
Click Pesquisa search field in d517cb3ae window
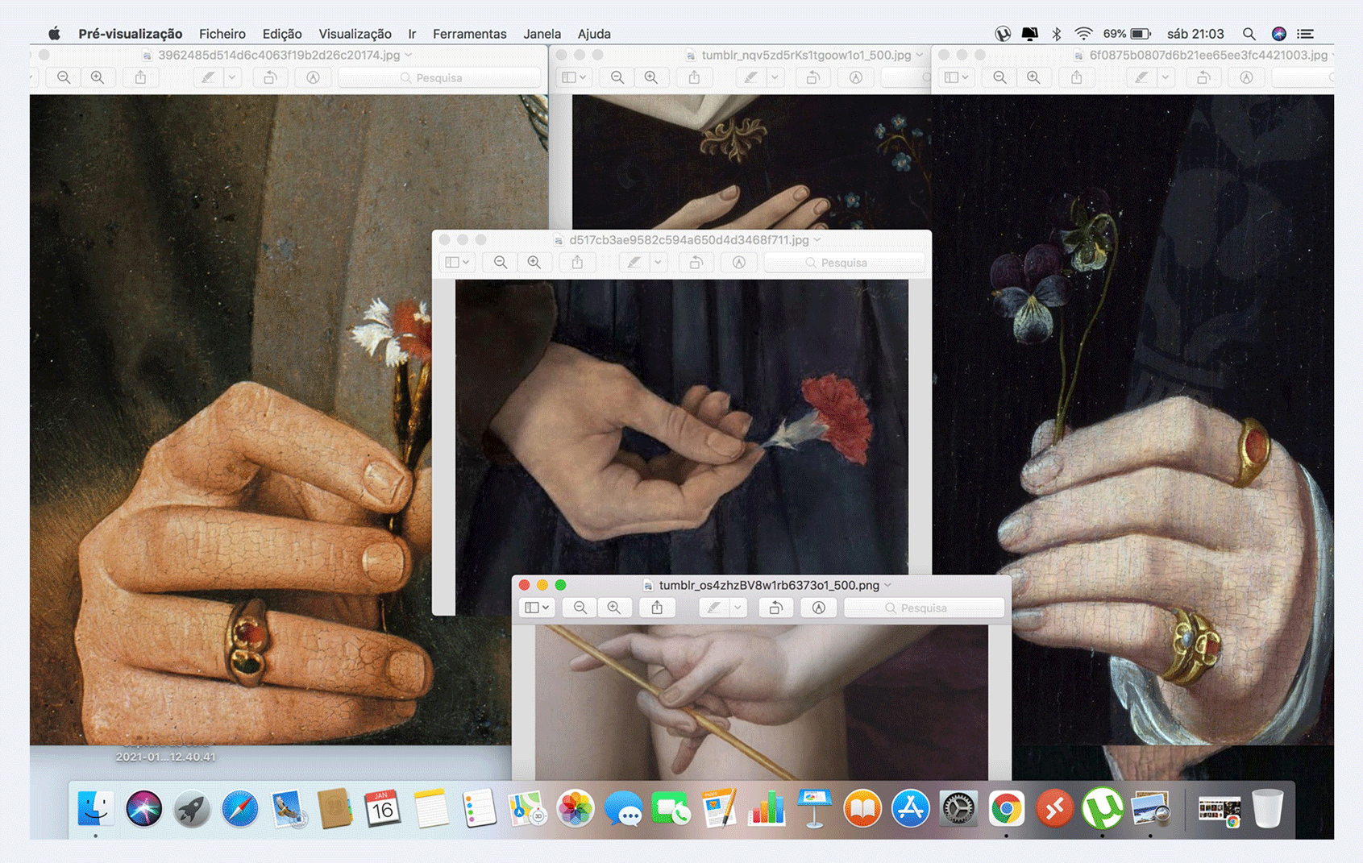point(844,263)
